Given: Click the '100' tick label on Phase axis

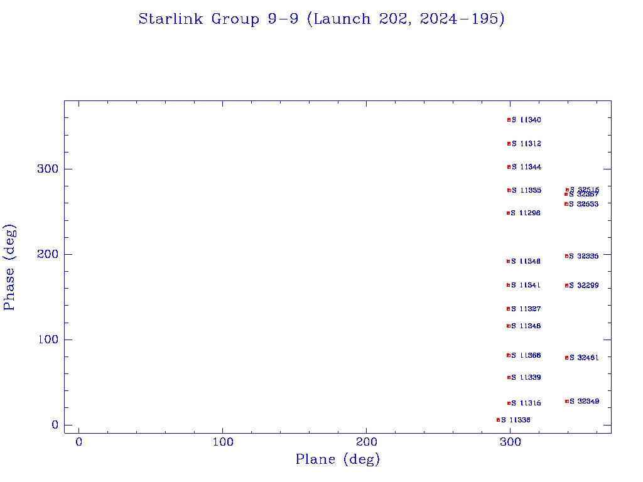Looking at the screenshot, I should (x=48, y=340).
